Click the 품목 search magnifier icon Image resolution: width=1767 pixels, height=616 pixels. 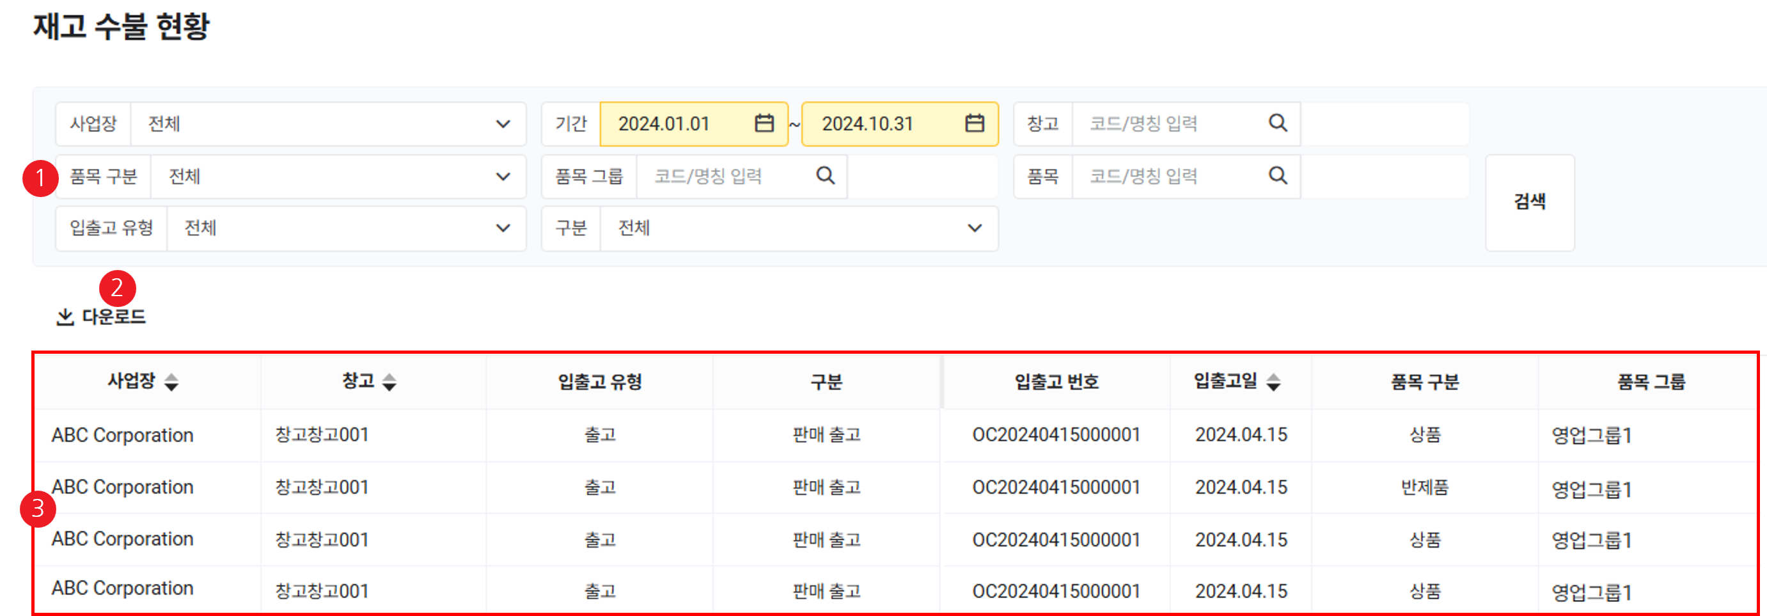pyautogui.click(x=1277, y=177)
